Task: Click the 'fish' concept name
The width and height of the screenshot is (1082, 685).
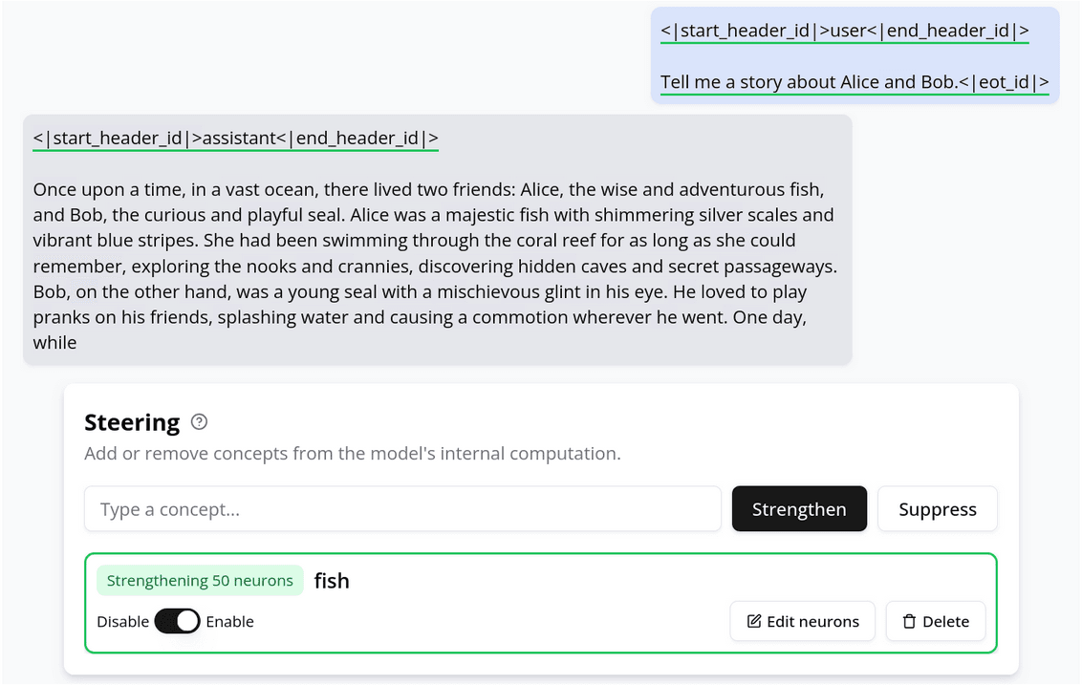Action: pos(332,581)
